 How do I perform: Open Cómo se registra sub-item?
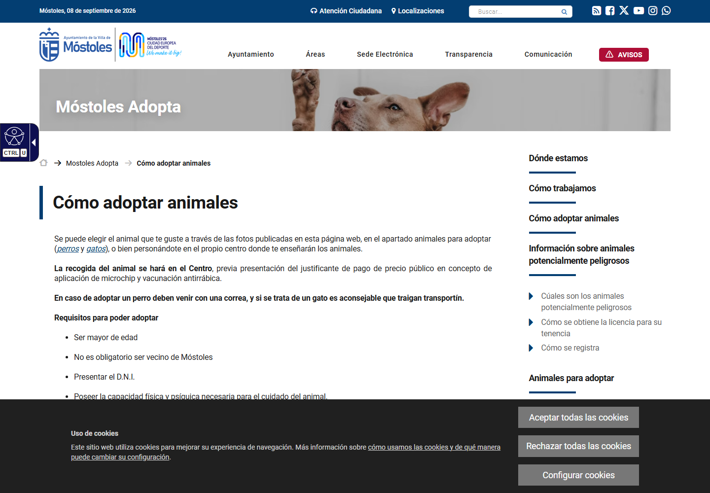(x=570, y=348)
